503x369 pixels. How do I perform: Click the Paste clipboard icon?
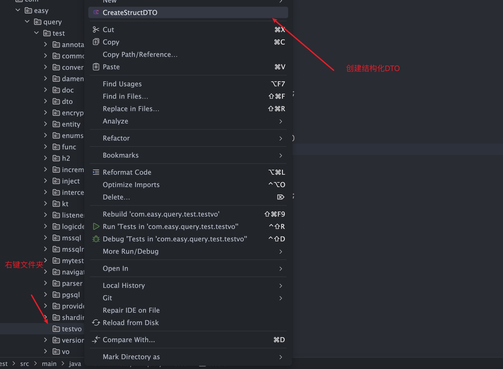(96, 67)
